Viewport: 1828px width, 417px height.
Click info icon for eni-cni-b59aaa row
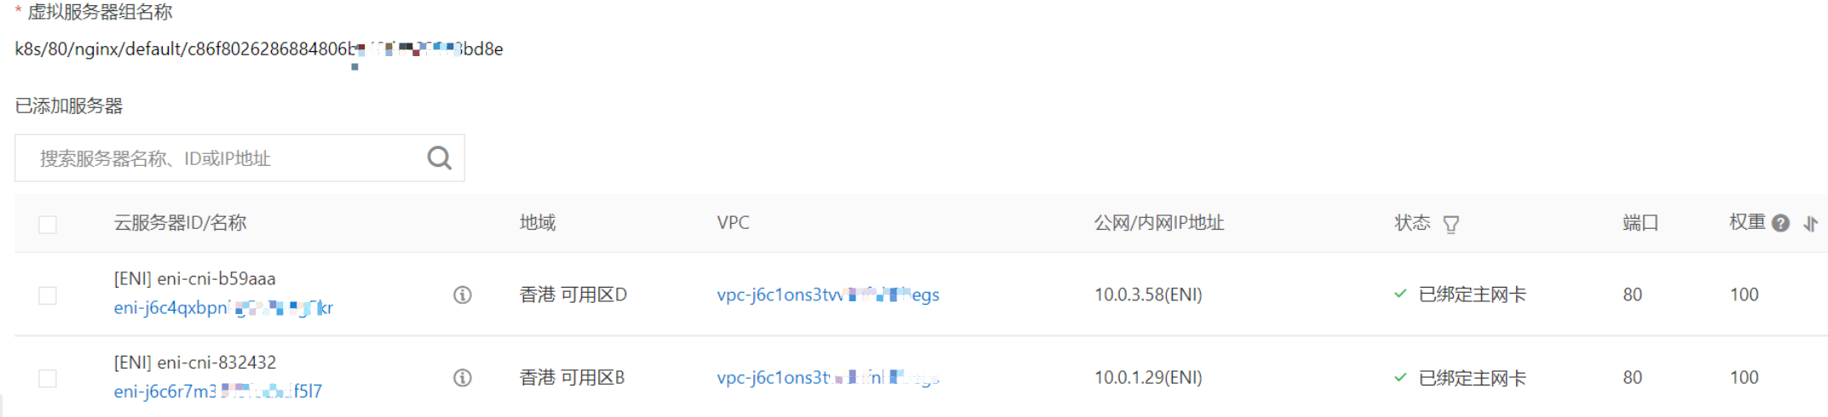[462, 295]
